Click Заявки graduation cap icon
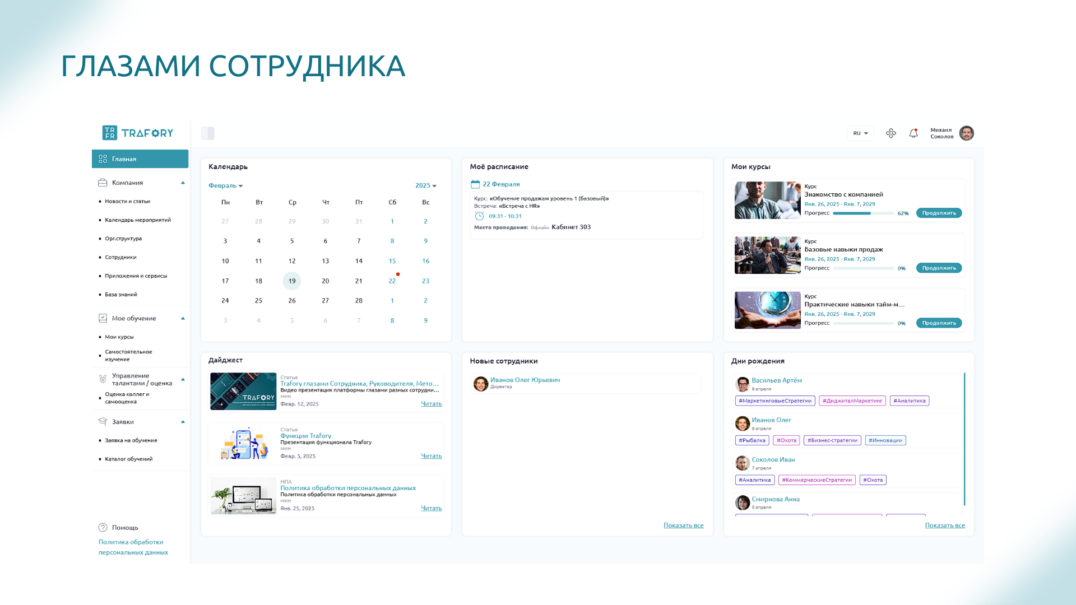1076x605 pixels. (x=103, y=422)
